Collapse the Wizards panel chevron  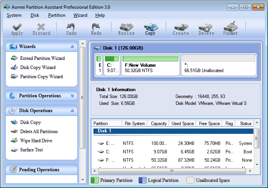(72, 47)
